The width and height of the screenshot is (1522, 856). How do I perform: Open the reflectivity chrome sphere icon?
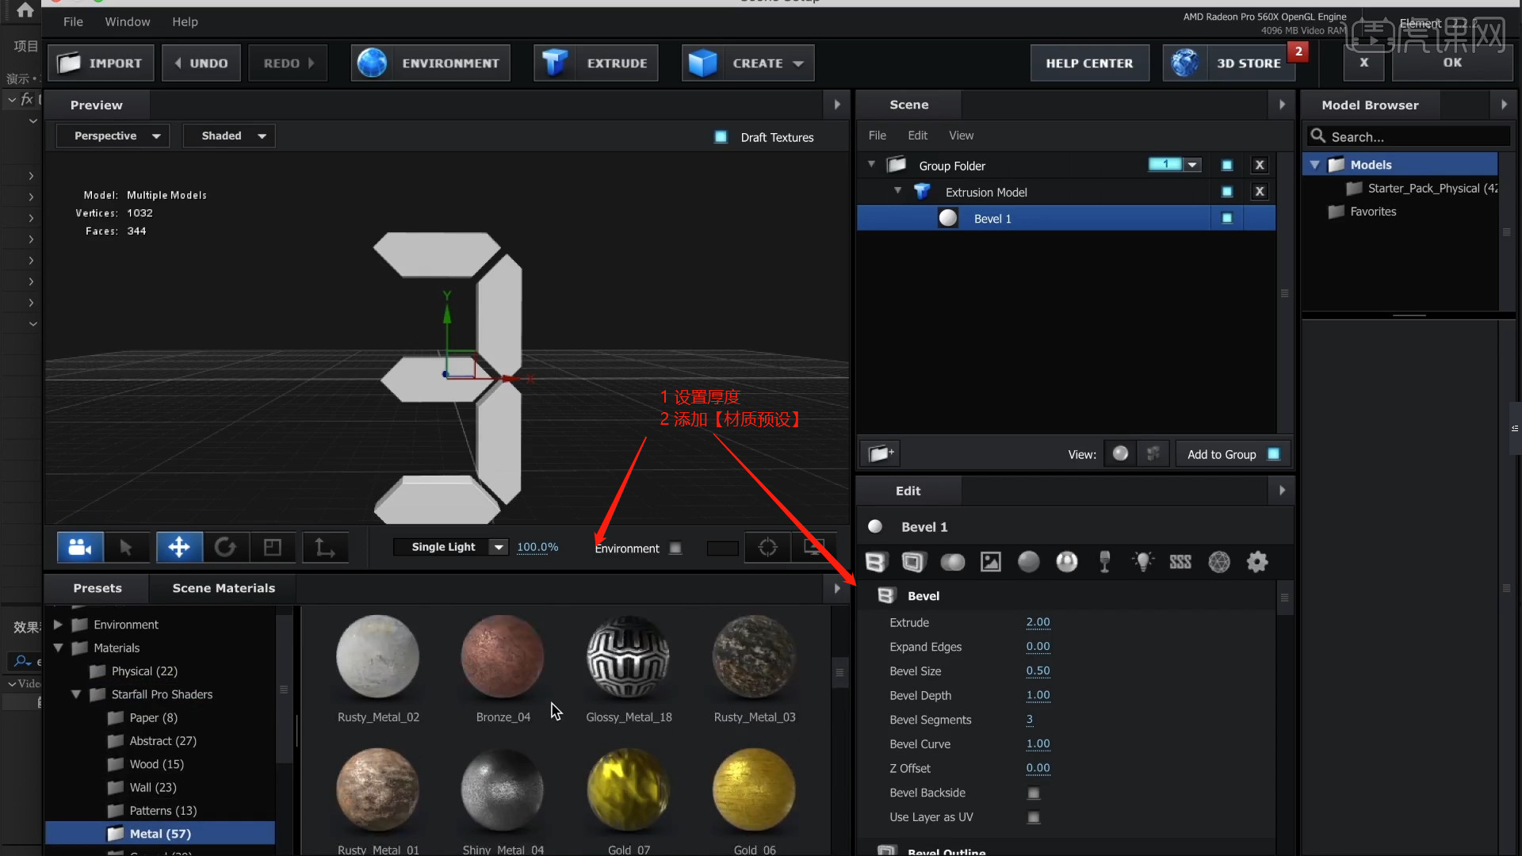[1067, 562]
